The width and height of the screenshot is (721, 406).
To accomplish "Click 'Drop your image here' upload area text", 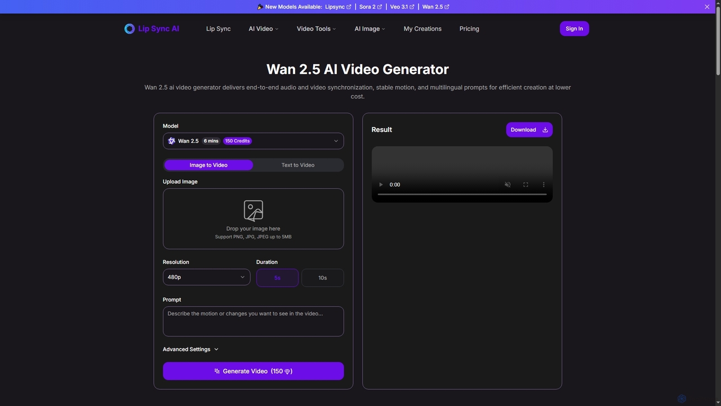I will coord(253,229).
